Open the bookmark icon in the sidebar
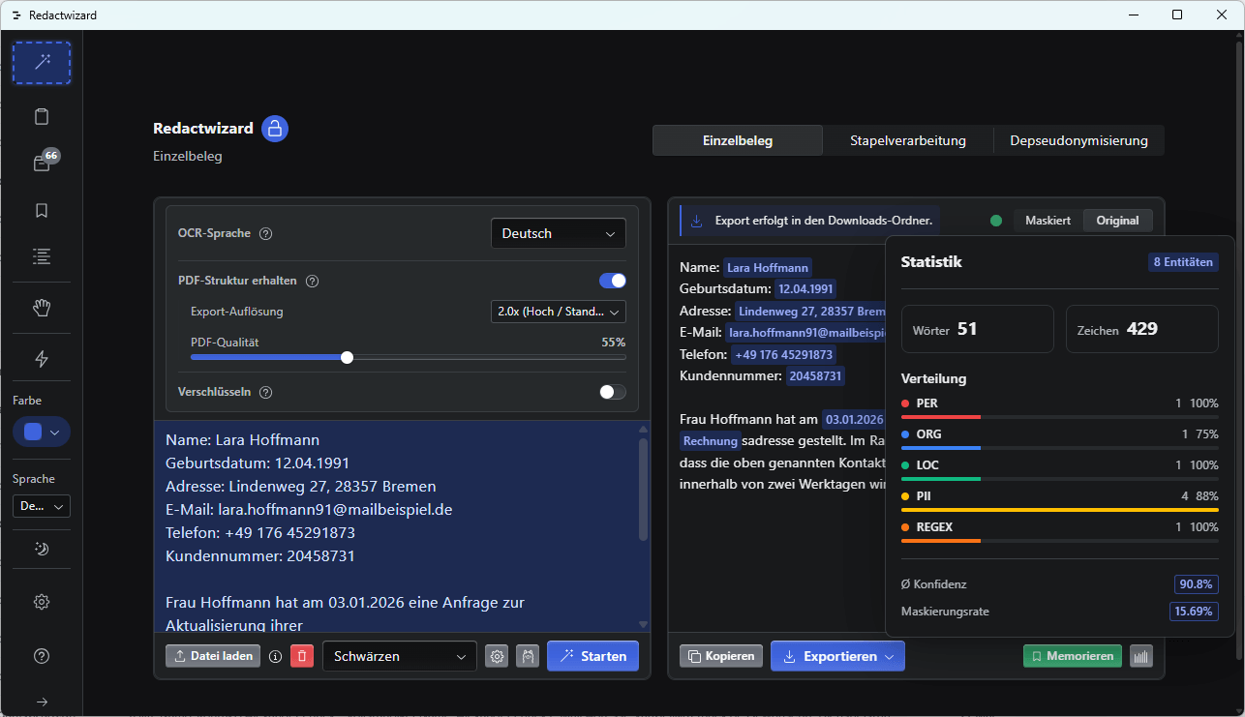 pos(42,210)
